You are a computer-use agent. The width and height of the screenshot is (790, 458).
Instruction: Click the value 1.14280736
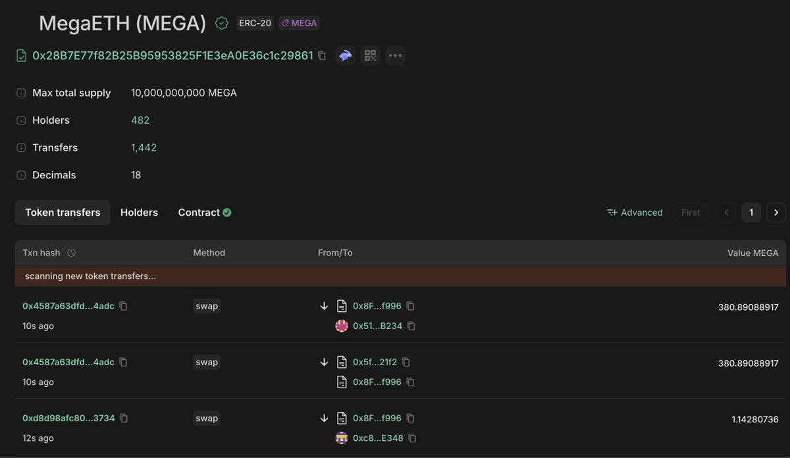click(755, 419)
